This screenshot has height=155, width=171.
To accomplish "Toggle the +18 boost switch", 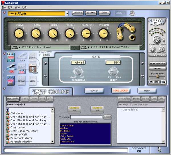I will tap(164, 39).
